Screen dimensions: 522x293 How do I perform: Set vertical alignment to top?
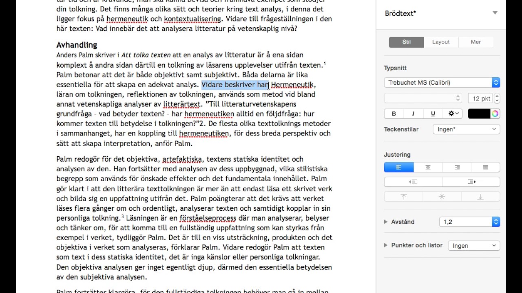404,197
